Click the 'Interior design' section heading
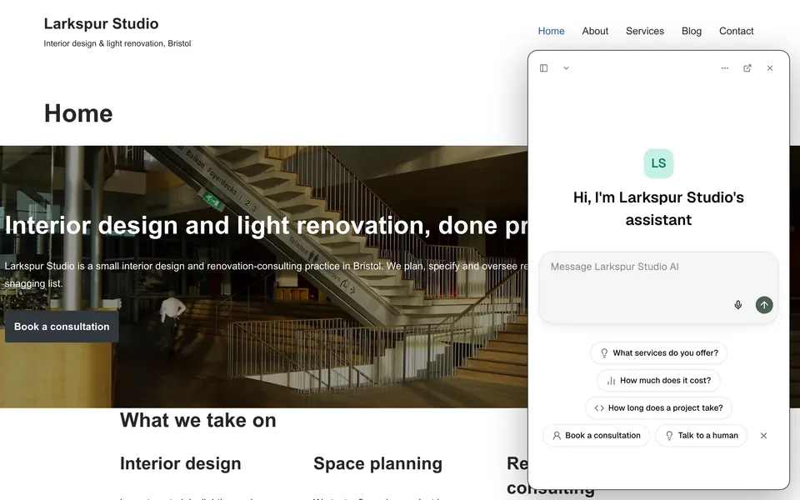This screenshot has height=500, width=800. (x=181, y=463)
